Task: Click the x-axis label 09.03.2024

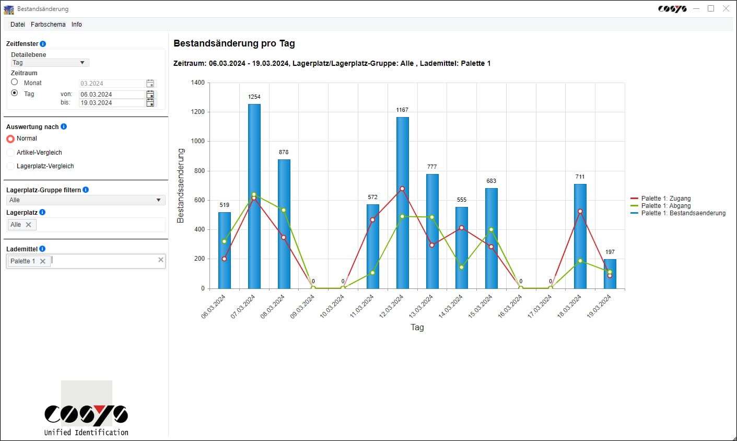Action: click(x=302, y=306)
